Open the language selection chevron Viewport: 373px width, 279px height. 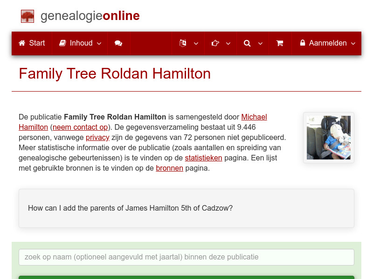pos(196,44)
